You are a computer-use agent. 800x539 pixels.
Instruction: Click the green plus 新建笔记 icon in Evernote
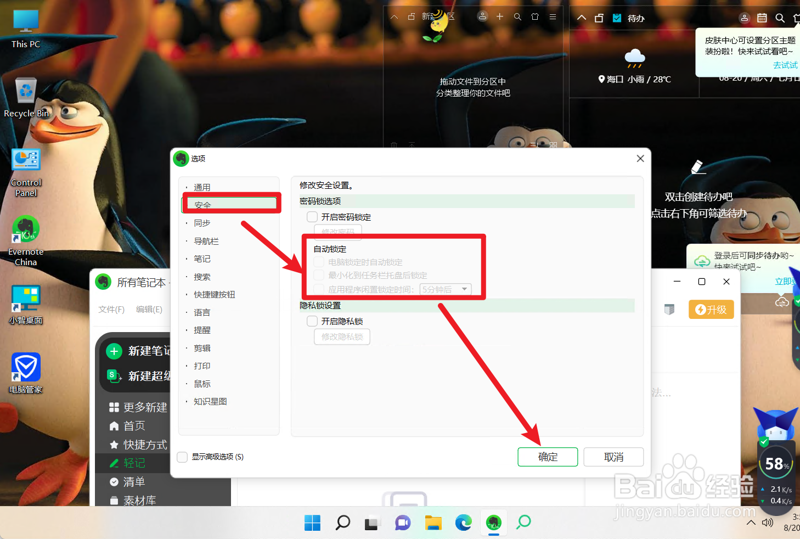pyautogui.click(x=114, y=351)
